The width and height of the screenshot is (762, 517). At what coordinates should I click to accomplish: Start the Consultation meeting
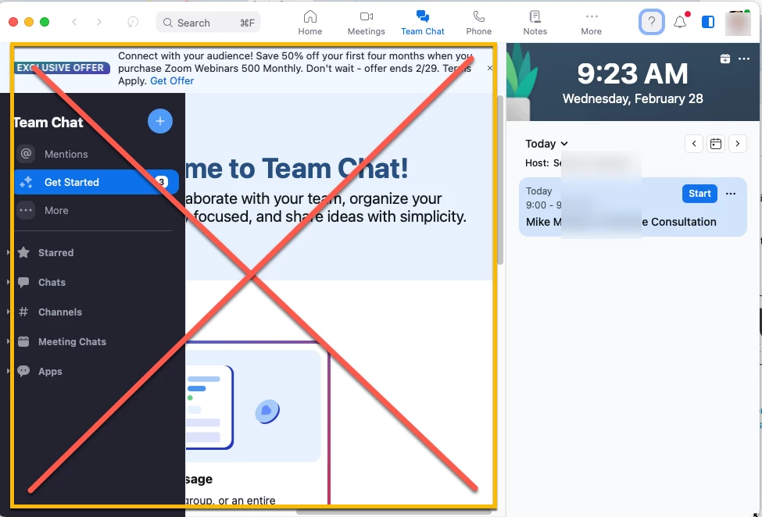pos(699,193)
